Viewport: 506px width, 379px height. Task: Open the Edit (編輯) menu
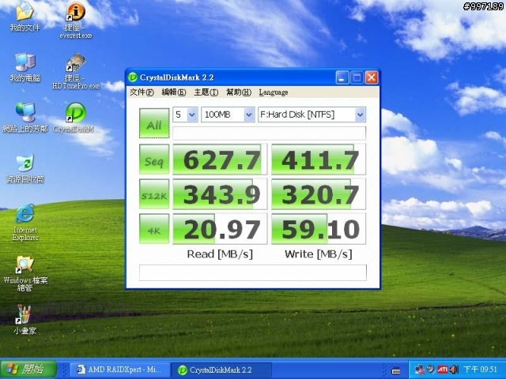174,92
